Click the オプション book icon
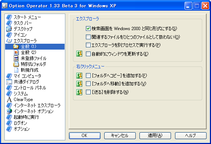The width and height of the screenshot is (211, 144). [9, 129]
